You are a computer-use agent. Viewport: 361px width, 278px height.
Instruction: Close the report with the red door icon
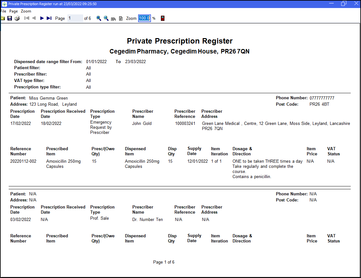pyautogui.click(x=163, y=18)
